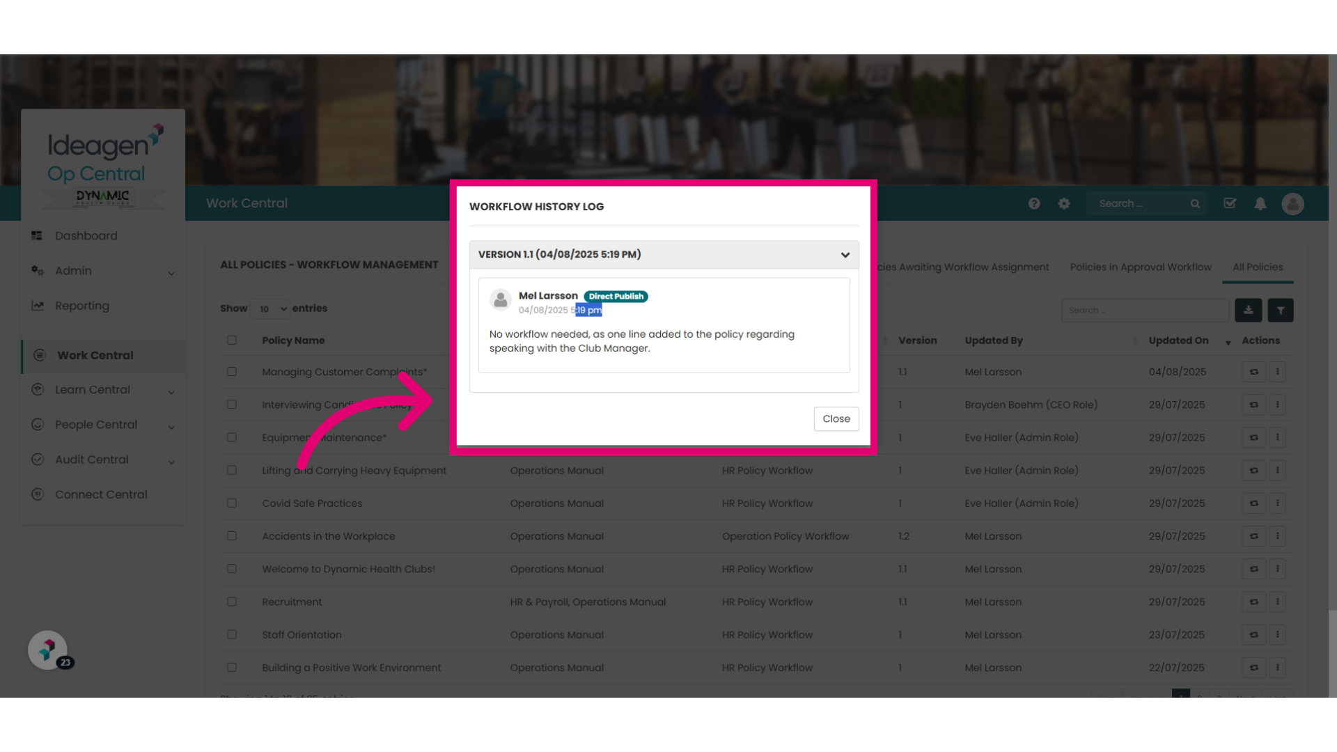This screenshot has width=1337, height=752.
Task: Check the Recruitment row checkbox
Action: click(x=232, y=602)
